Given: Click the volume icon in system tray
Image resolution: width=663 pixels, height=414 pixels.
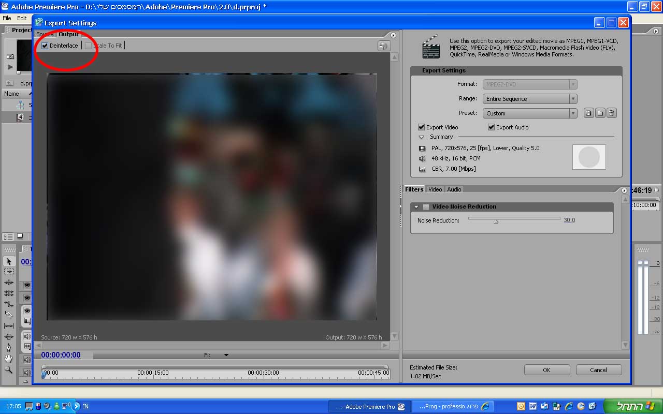Looking at the screenshot, I should pyautogui.click(x=47, y=406).
